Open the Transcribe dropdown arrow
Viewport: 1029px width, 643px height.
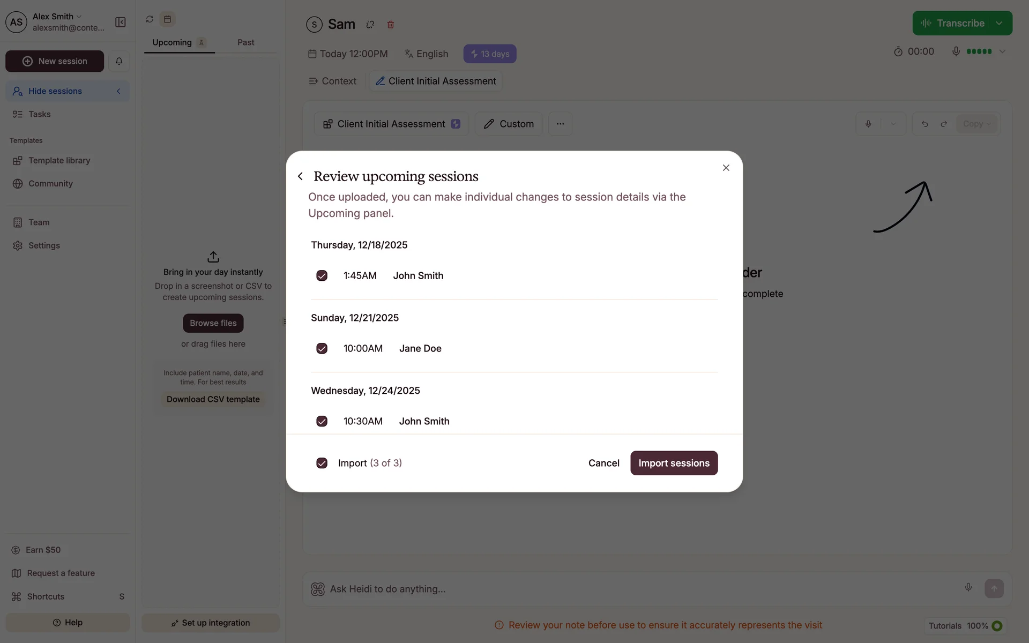(x=999, y=23)
